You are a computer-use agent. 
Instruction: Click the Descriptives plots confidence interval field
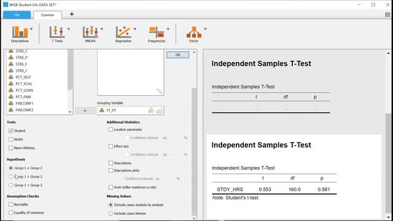click(165, 179)
